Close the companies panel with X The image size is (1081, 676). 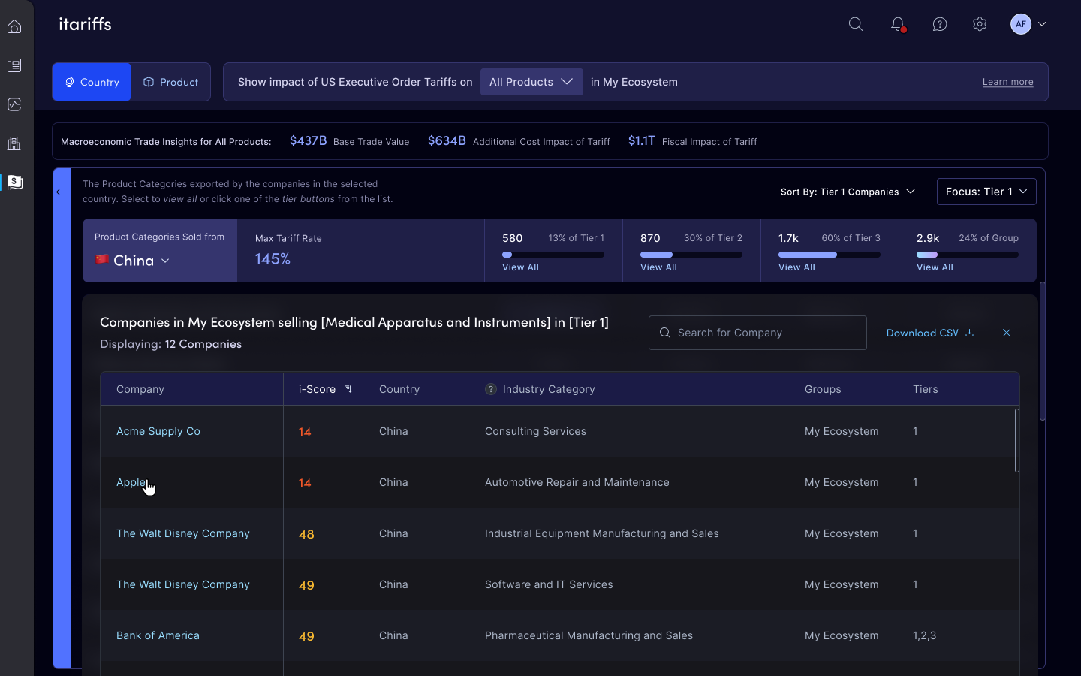pyautogui.click(x=1007, y=333)
